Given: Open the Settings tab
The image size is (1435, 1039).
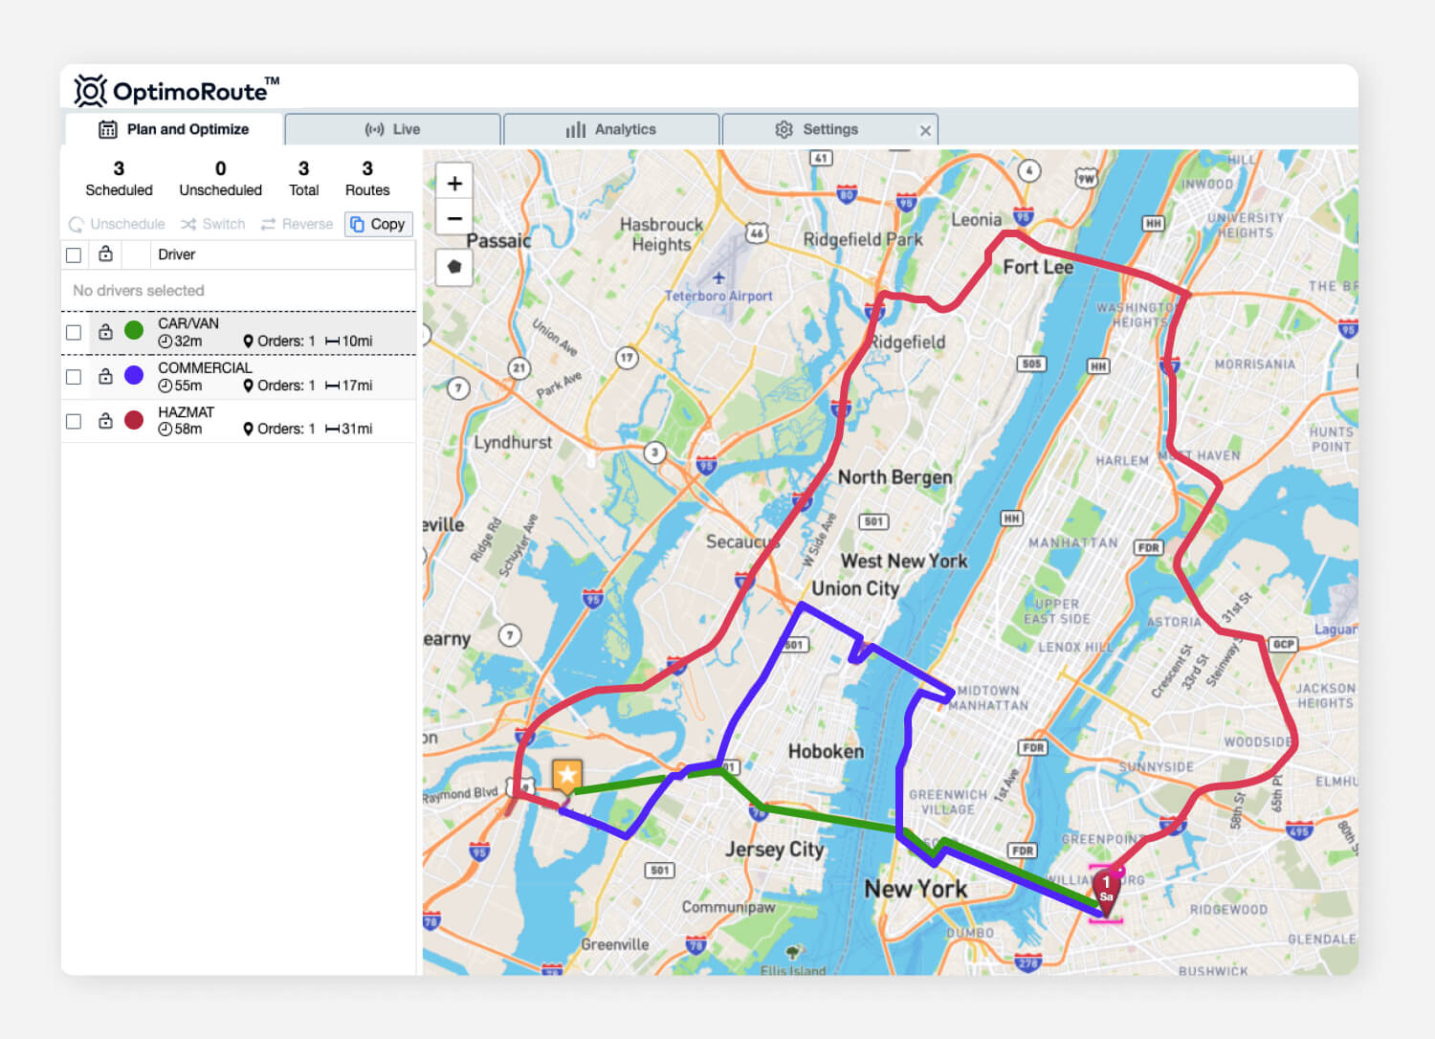Looking at the screenshot, I should coord(817,129).
